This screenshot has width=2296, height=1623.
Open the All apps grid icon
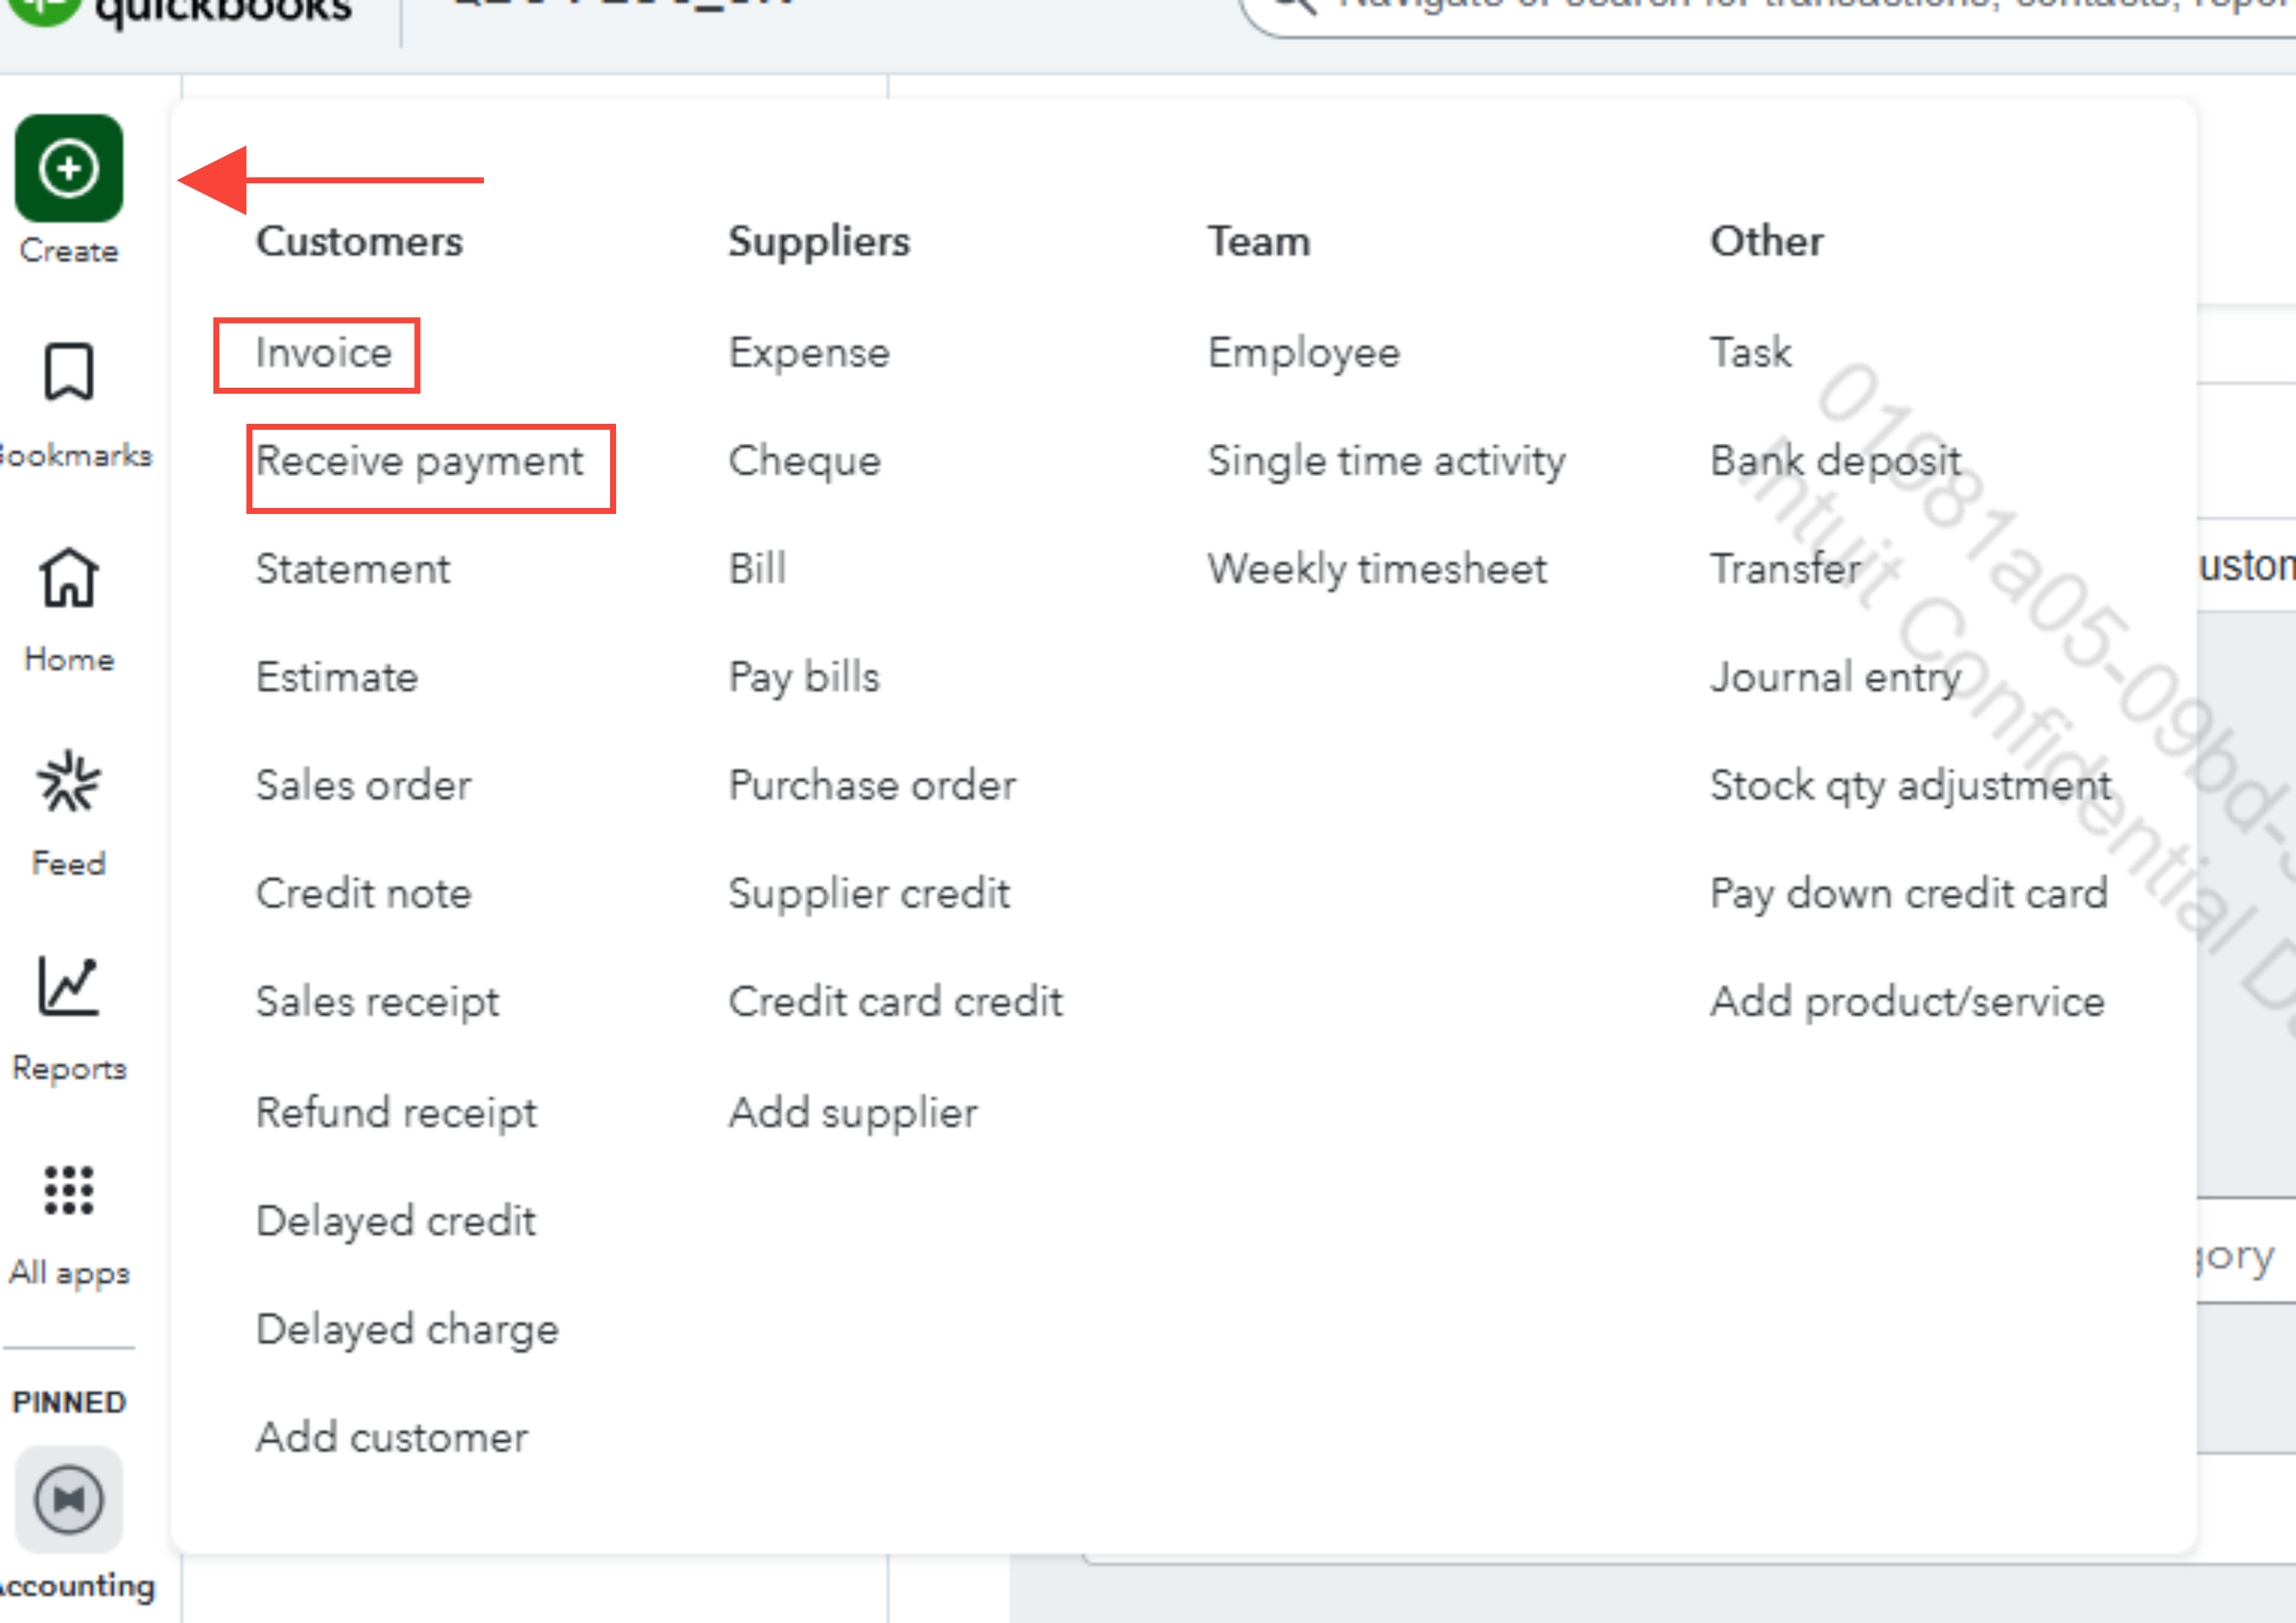click(68, 1190)
